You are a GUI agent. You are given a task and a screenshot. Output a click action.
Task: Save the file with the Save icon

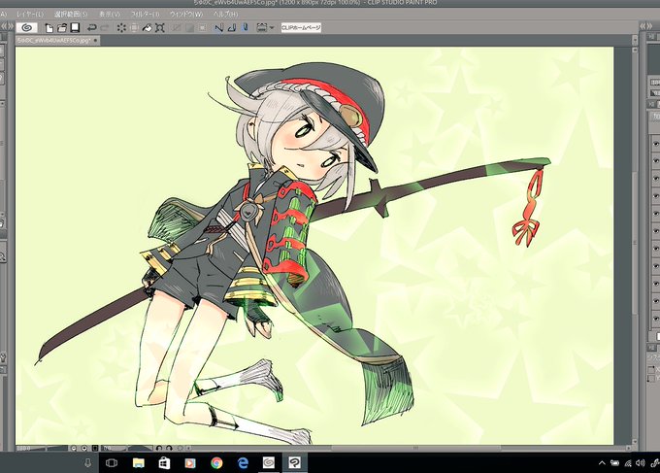point(75,28)
